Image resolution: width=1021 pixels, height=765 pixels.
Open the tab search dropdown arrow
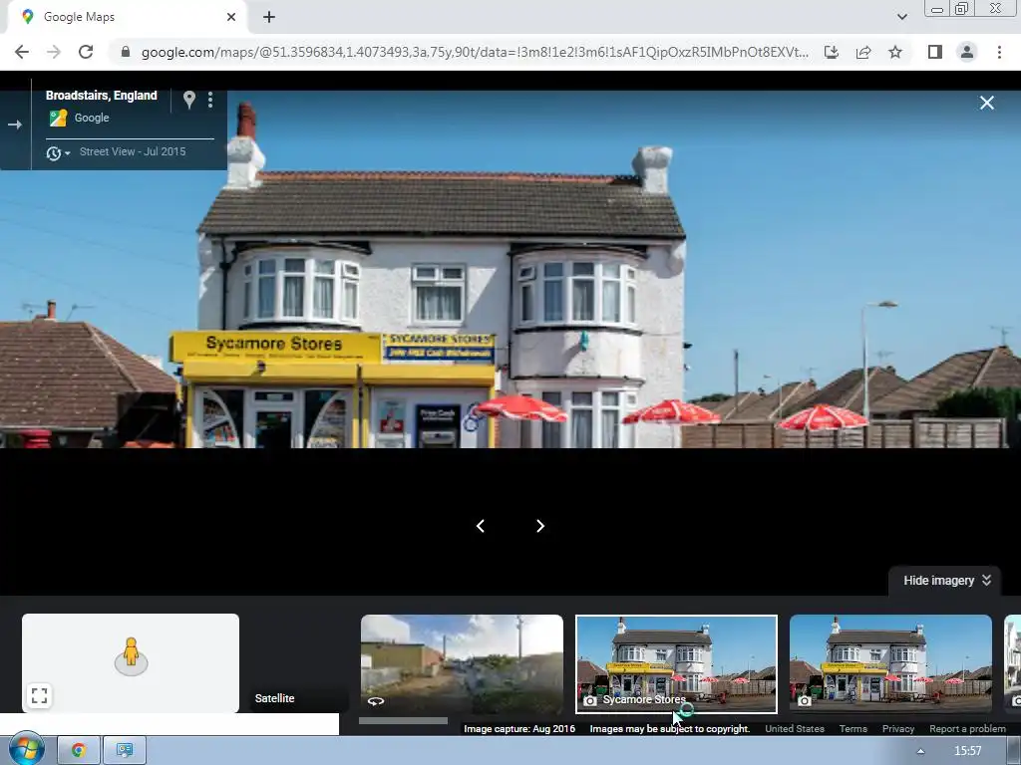coord(901,17)
